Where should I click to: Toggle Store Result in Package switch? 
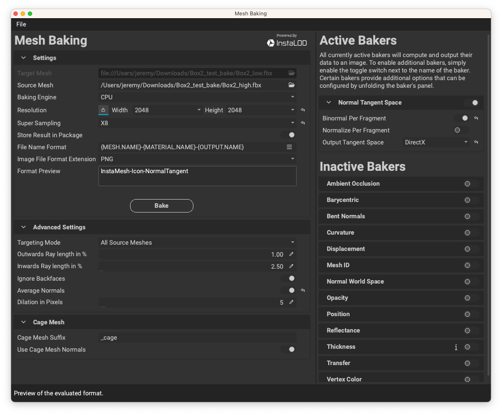(x=289, y=135)
